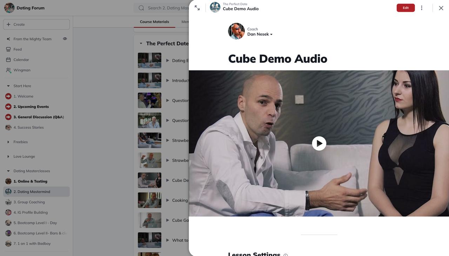
Task: Click the Group Coaching space icon
Action: pos(8,202)
